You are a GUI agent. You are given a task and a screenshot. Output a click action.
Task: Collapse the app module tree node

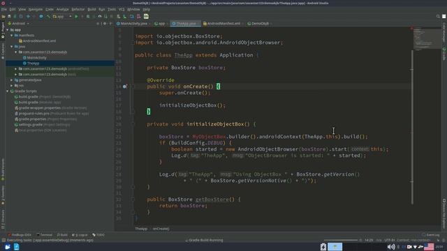pos(8,30)
